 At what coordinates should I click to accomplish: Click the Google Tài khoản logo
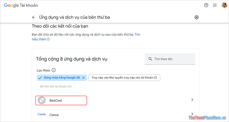21,6
